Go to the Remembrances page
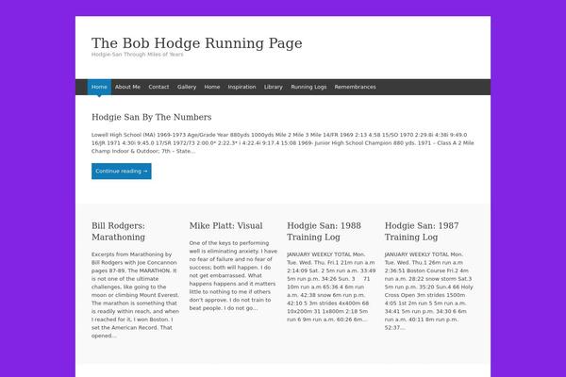 coord(356,87)
